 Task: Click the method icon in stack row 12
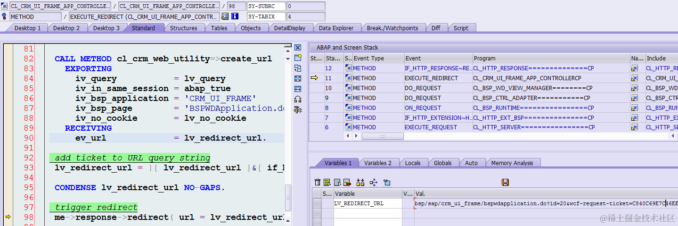click(348, 68)
